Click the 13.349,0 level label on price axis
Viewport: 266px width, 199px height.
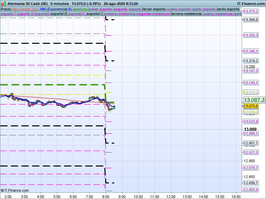coord(251,20)
